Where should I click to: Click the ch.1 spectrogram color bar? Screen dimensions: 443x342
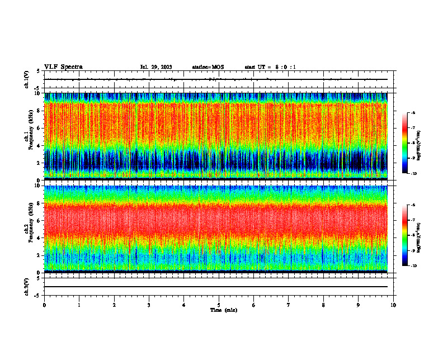[405, 143]
